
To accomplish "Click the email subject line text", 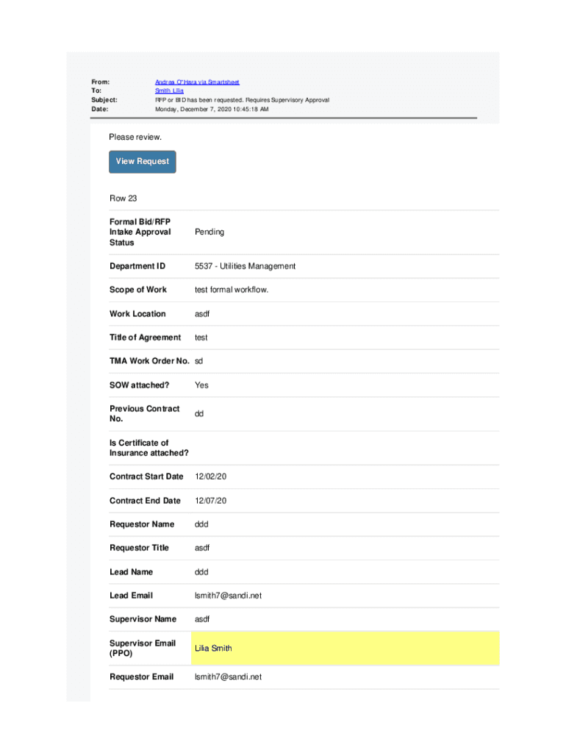I will 242,100.
